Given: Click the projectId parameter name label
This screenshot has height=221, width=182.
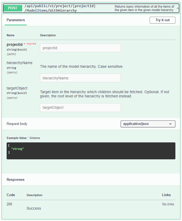Looking at the screenshot, I should 15,44.
